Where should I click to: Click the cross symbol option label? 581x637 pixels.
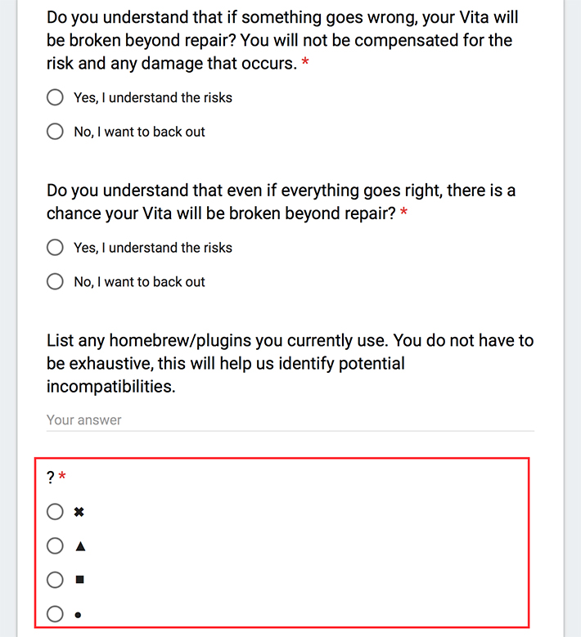(x=79, y=512)
